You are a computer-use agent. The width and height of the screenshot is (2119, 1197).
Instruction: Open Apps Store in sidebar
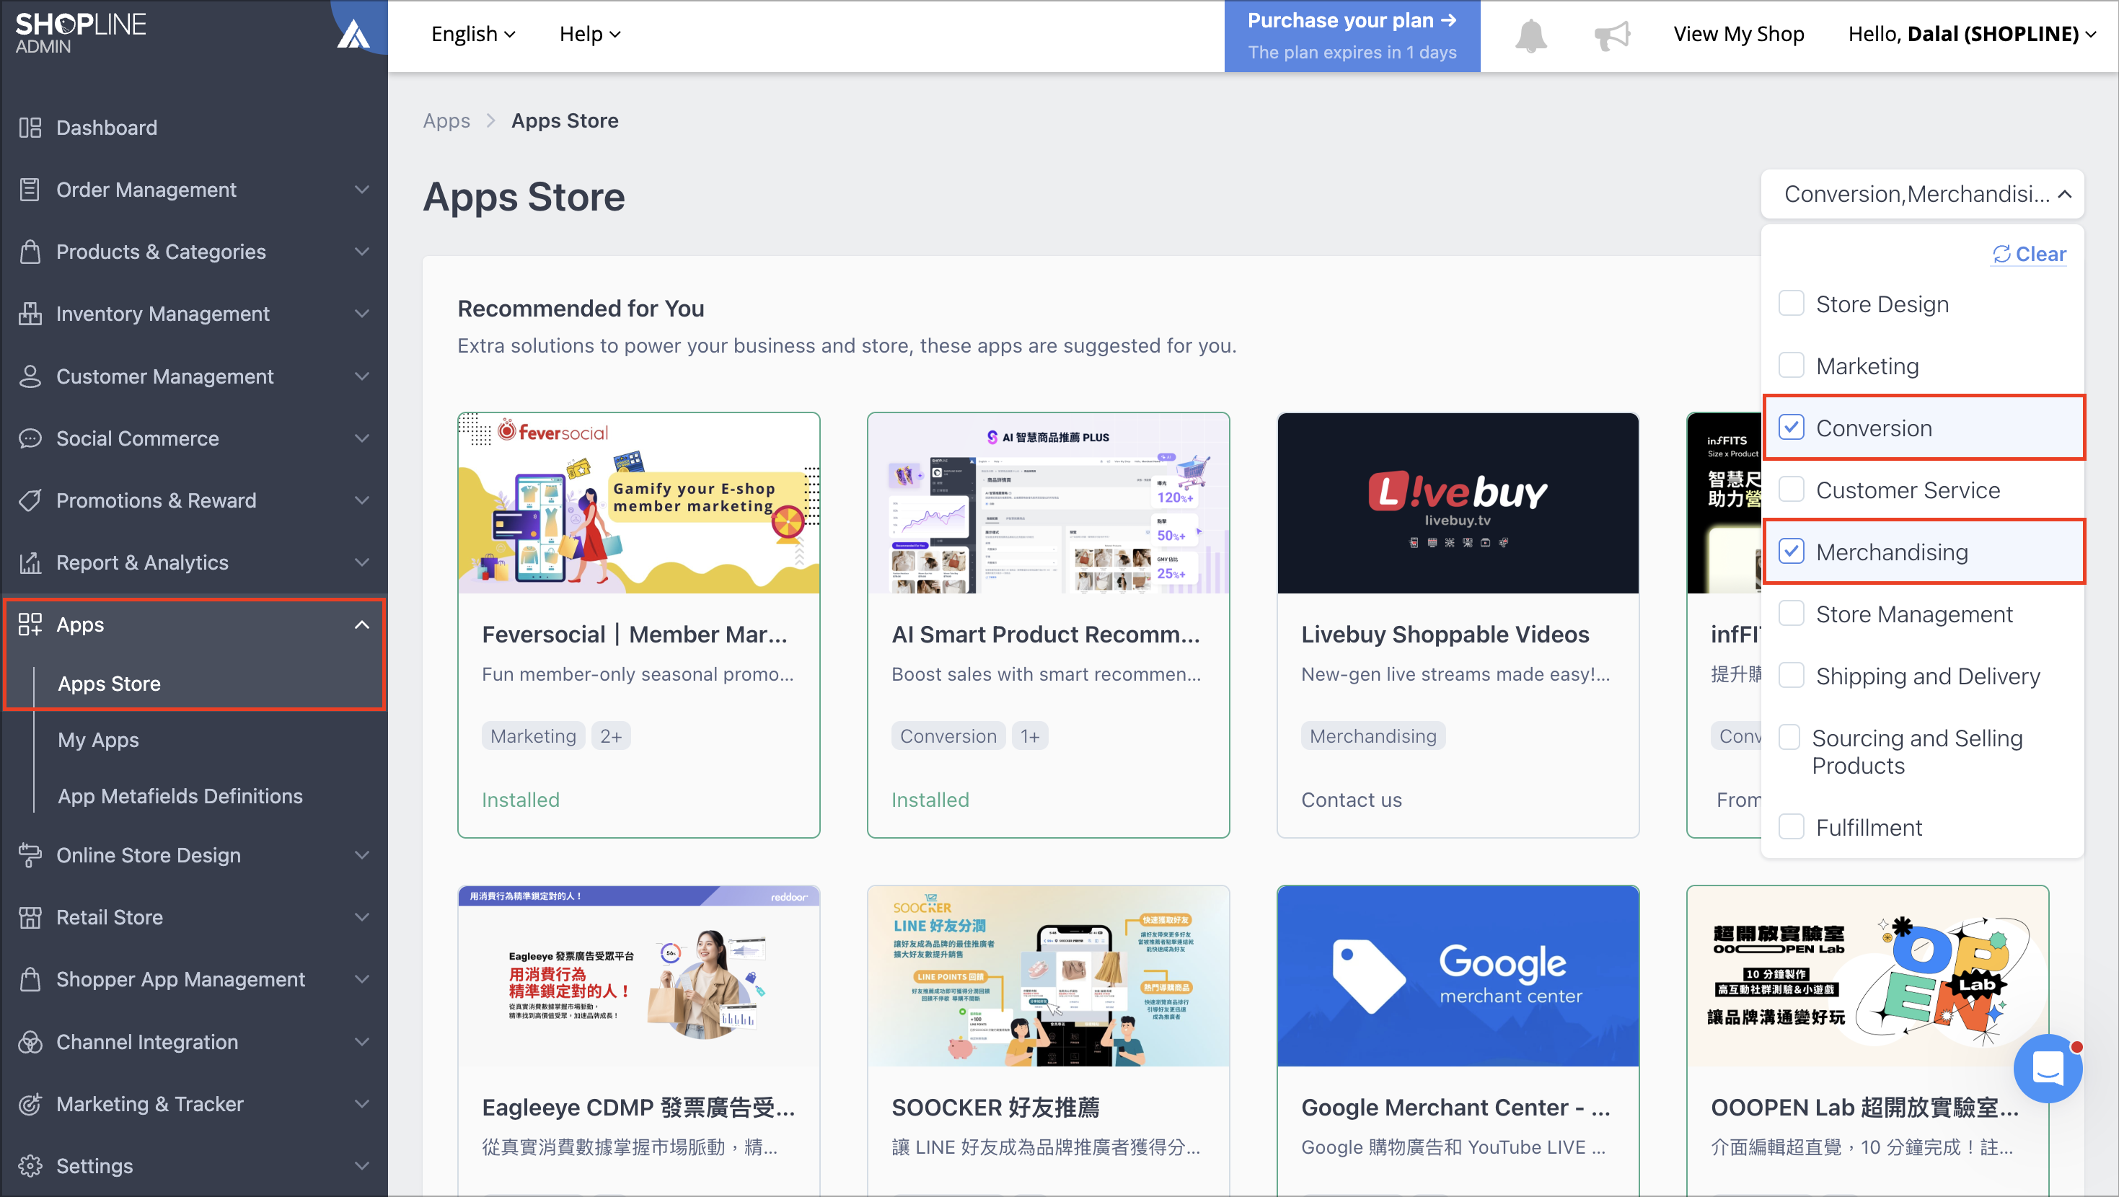pyautogui.click(x=110, y=684)
